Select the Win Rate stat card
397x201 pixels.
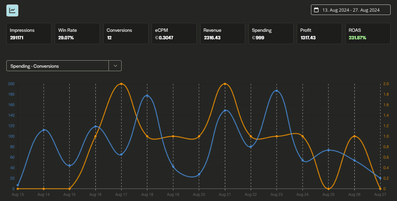coord(77,34)
